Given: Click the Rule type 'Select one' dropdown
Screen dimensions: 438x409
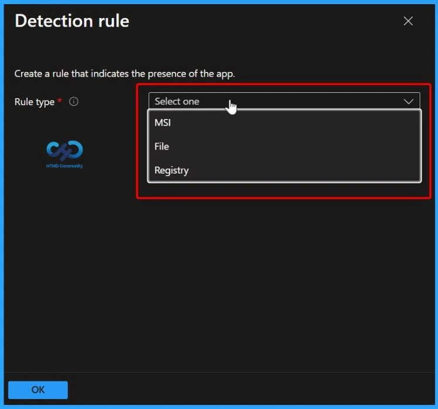Looking at the screenshot, I should click(284, 101).
